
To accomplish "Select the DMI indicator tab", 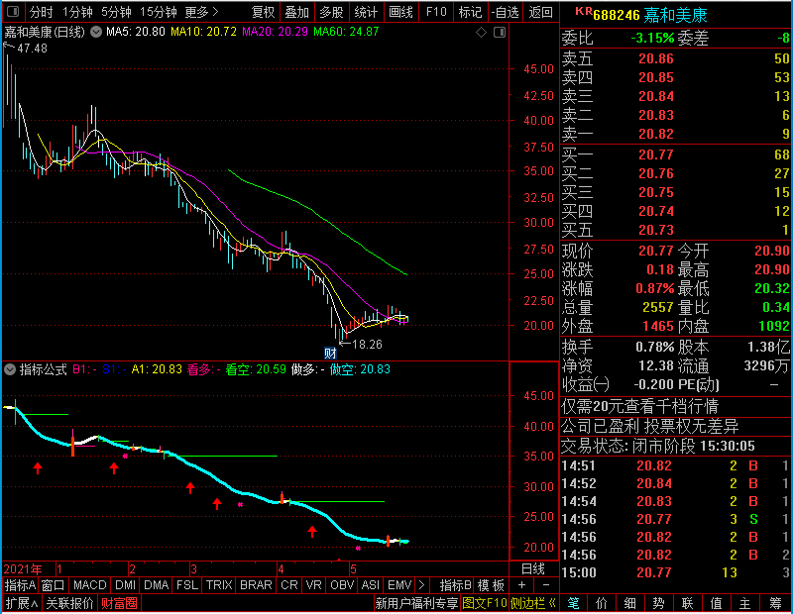I will click(125, 585).
